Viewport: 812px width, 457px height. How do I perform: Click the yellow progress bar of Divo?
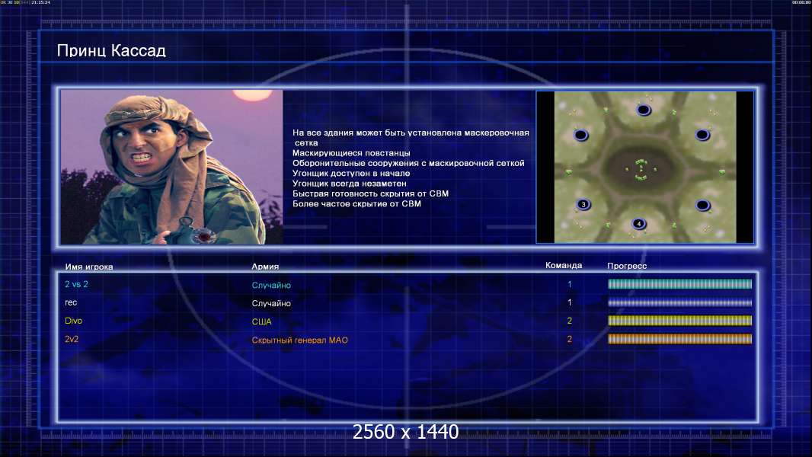click(679, 321)
